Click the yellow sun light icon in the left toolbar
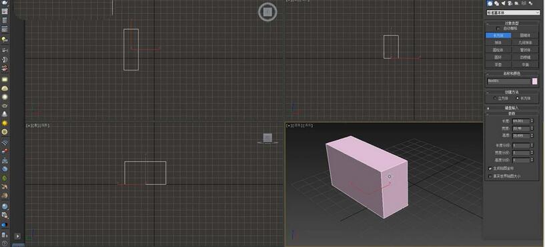Image resolution: width=545 pixels, height=247 pixels. (5, 123)
